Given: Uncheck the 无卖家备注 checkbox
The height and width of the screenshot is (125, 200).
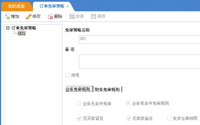Looking at the screenshot, I should [x=129, y=118].
